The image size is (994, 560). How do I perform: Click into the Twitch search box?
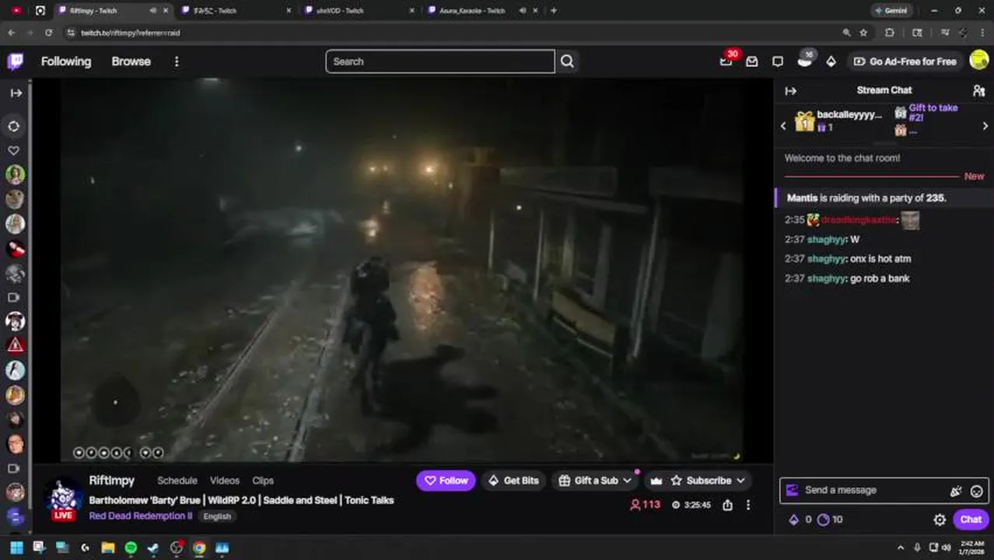tap(440, 61)
